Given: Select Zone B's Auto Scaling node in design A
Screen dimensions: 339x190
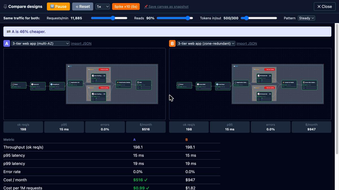Looking at the screenshot, I should (x=99, y=97).
